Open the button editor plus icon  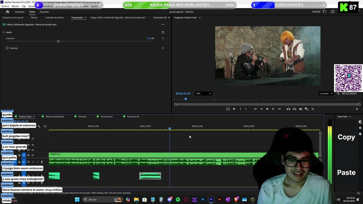pyautogui.click(x=357, y=109)
